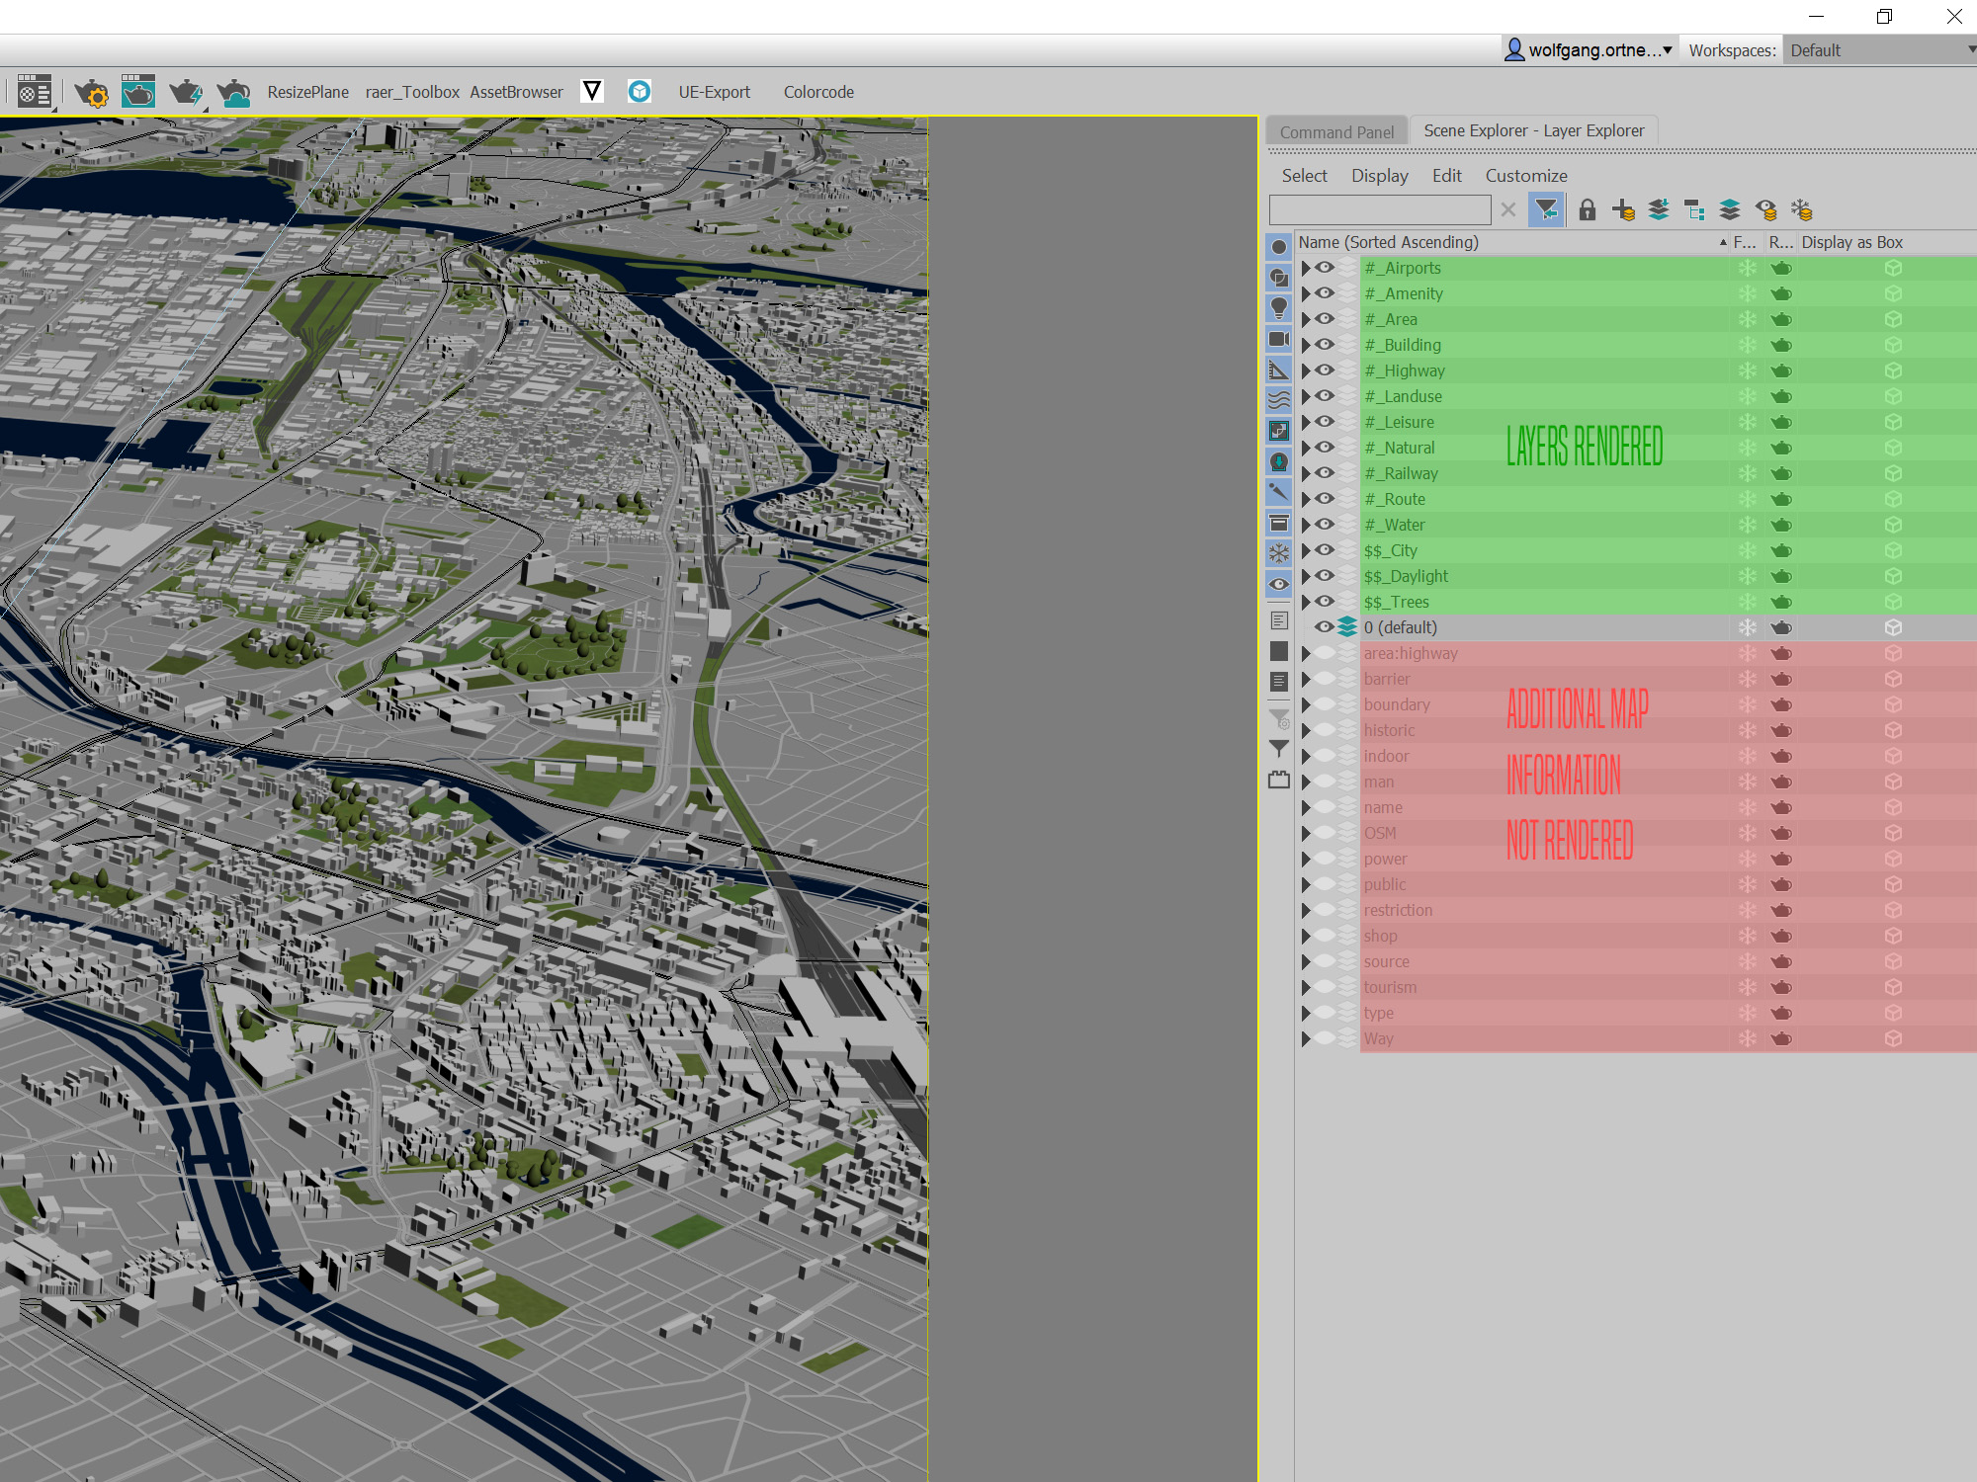Toggle Display Cameras filter icon
Screen dimensions: 1977x1482
point(1279,339)
